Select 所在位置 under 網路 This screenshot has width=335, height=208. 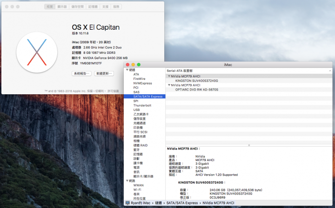pyautogui.click(x=140, y=198)
